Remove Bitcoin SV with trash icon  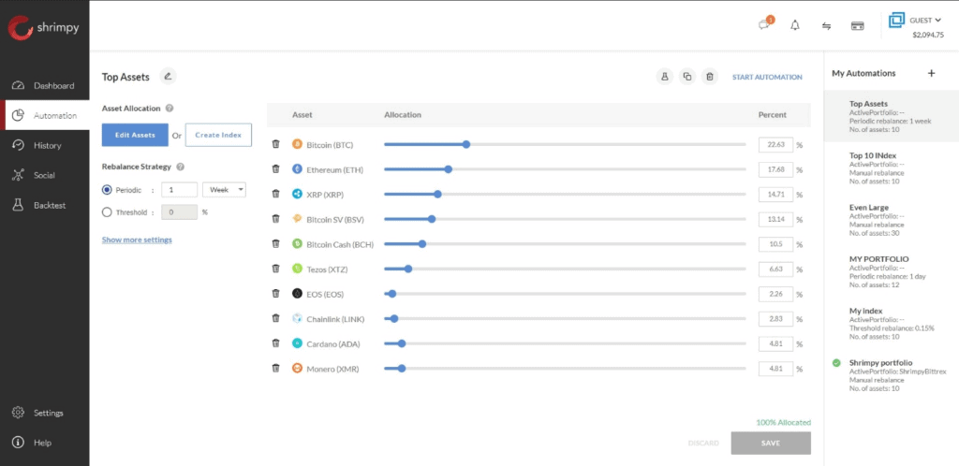pos(276,219)
